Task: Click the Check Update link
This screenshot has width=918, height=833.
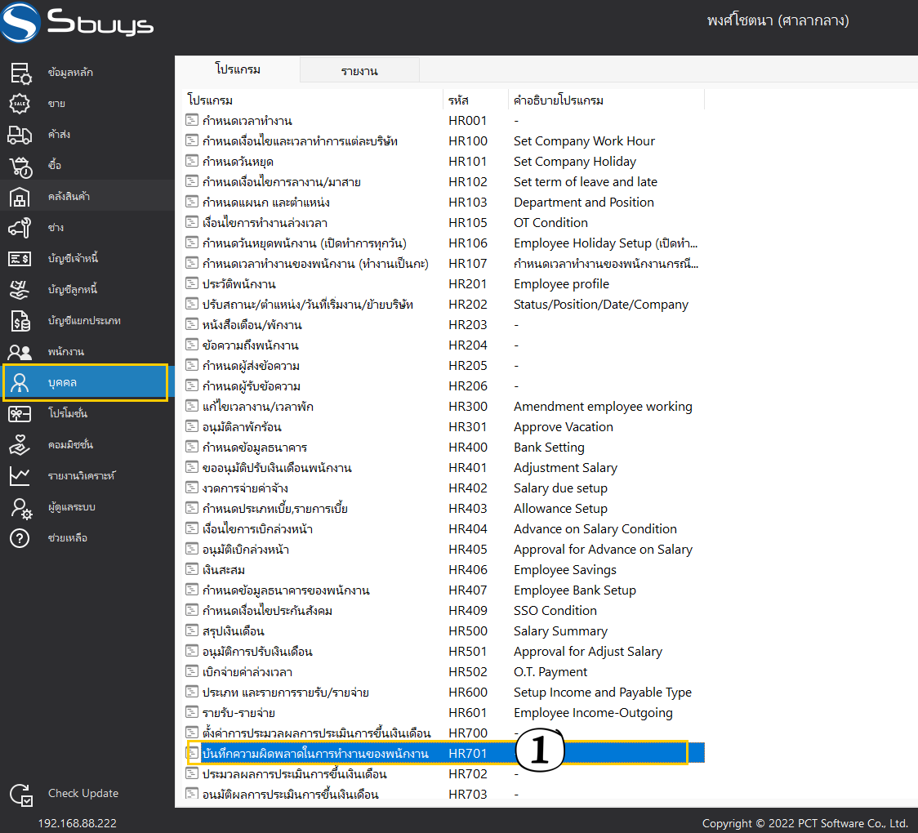Action: pyautogui.click(x=83, y=793)
